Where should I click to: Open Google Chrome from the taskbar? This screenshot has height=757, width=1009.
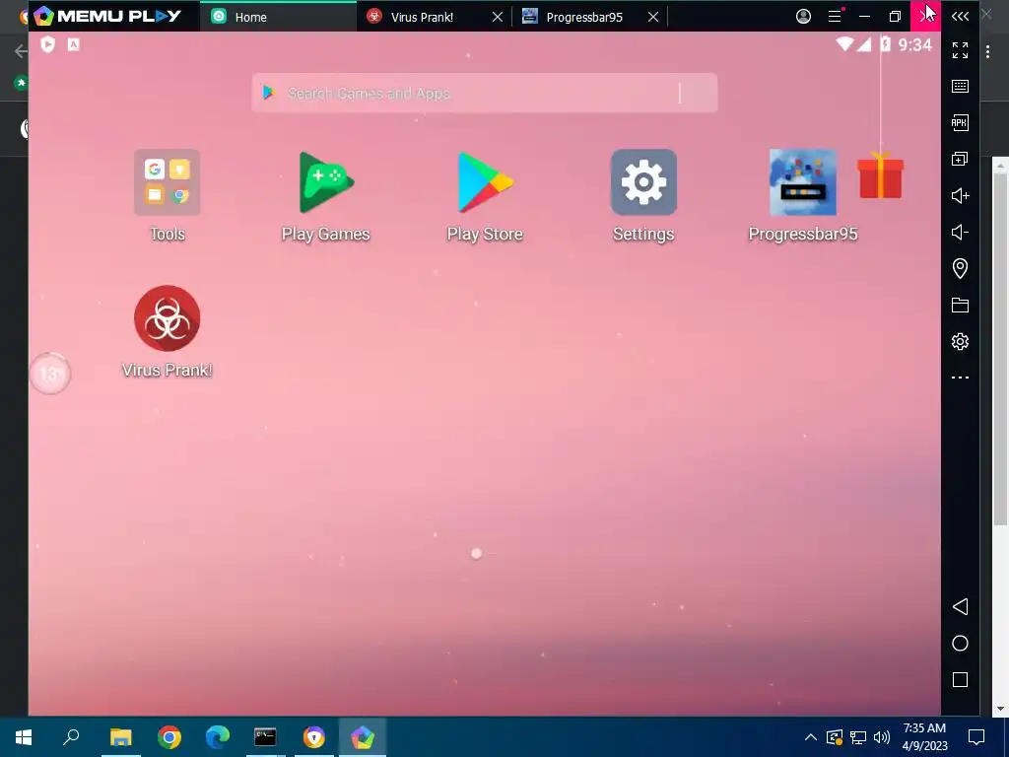169,737
